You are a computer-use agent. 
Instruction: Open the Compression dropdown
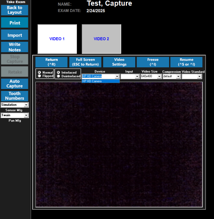[x=178, y=77]
